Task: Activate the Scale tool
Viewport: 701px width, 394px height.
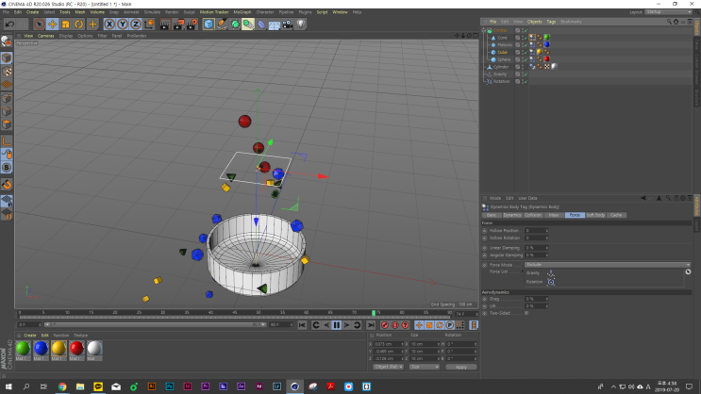Action: click(66, 25)
